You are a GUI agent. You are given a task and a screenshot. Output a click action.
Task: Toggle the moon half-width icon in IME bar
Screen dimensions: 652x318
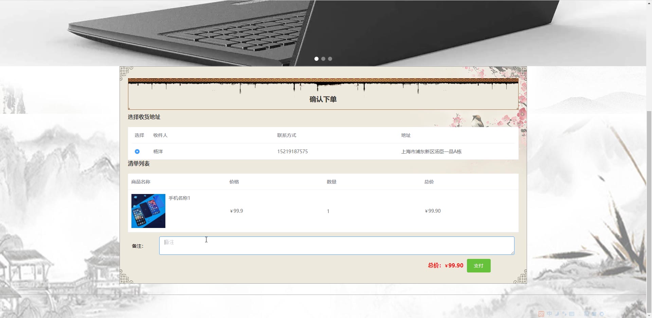(x=557, y=314)
